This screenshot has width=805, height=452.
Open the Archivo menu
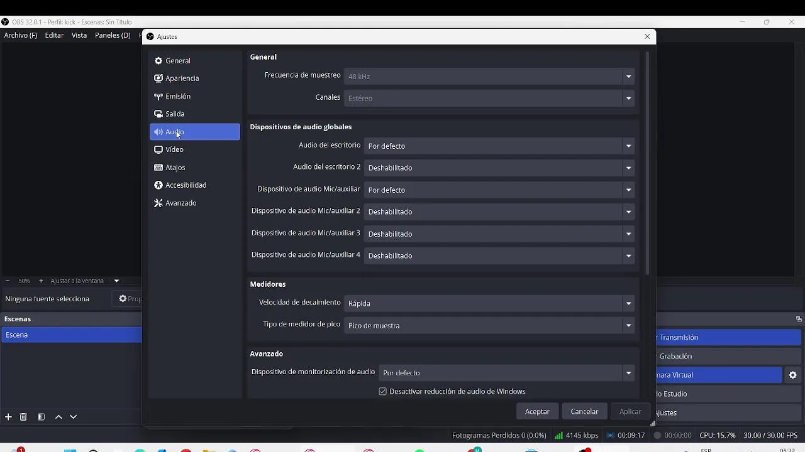coord(21,35)
